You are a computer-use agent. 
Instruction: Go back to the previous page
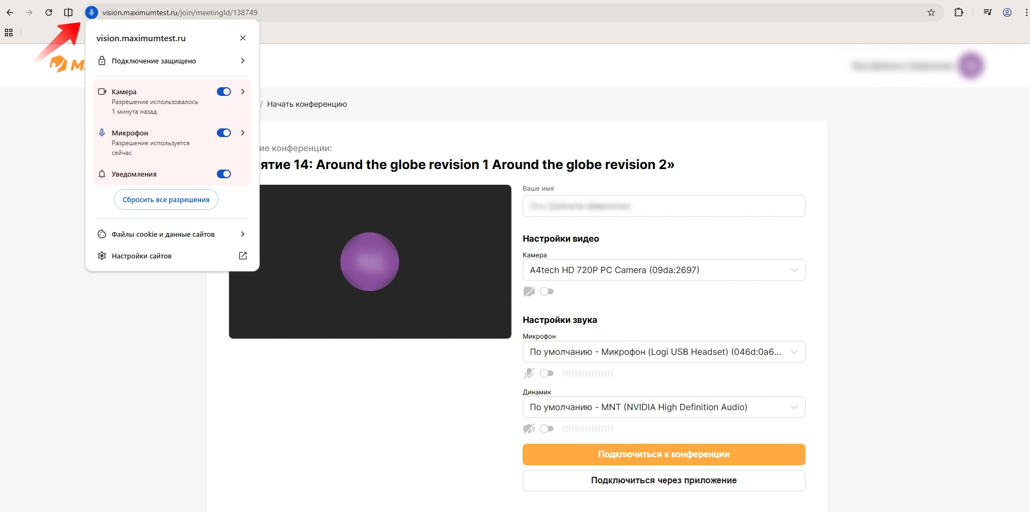click(10, 12)
